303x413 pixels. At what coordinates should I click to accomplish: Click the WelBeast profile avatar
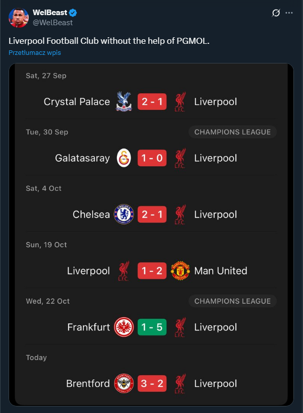coord(19,18)
